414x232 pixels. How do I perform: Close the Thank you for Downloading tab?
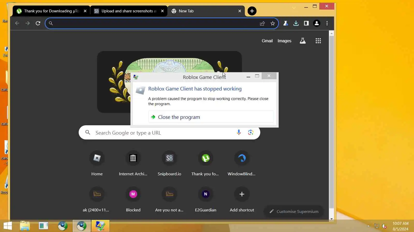click(85, 11)
